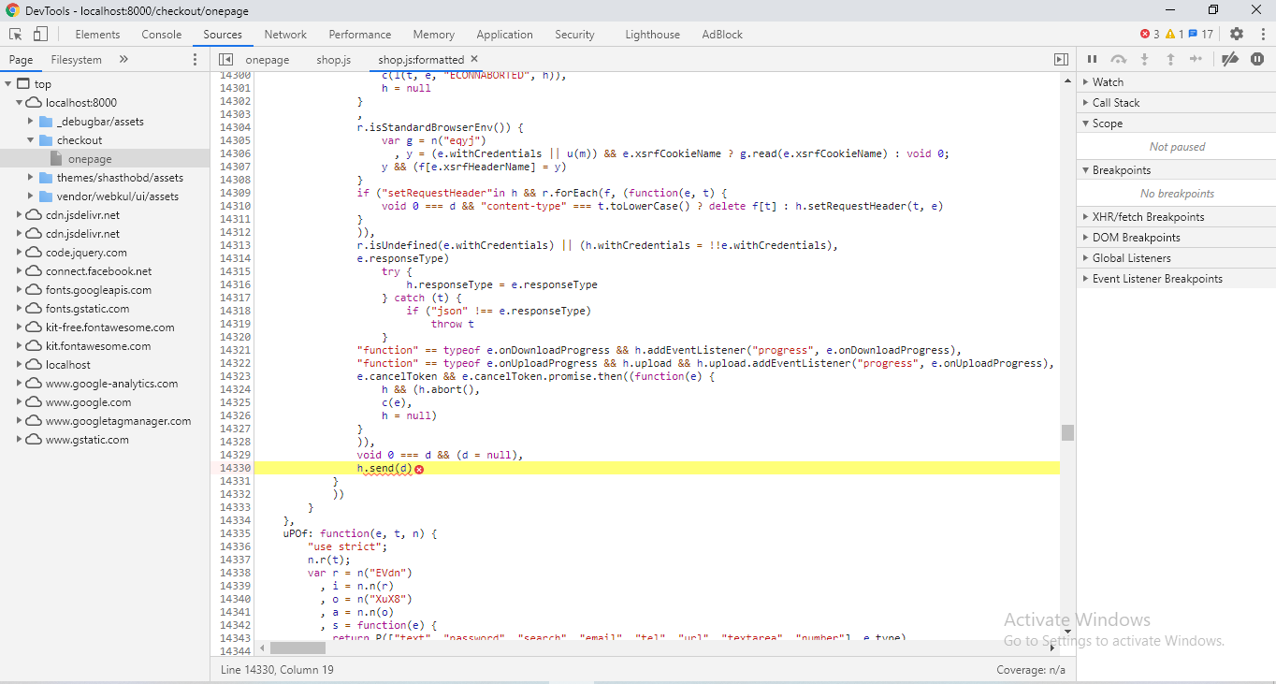
Task: Expand Event Listener Breakpoints section
Action: [x=1176, y=279]
